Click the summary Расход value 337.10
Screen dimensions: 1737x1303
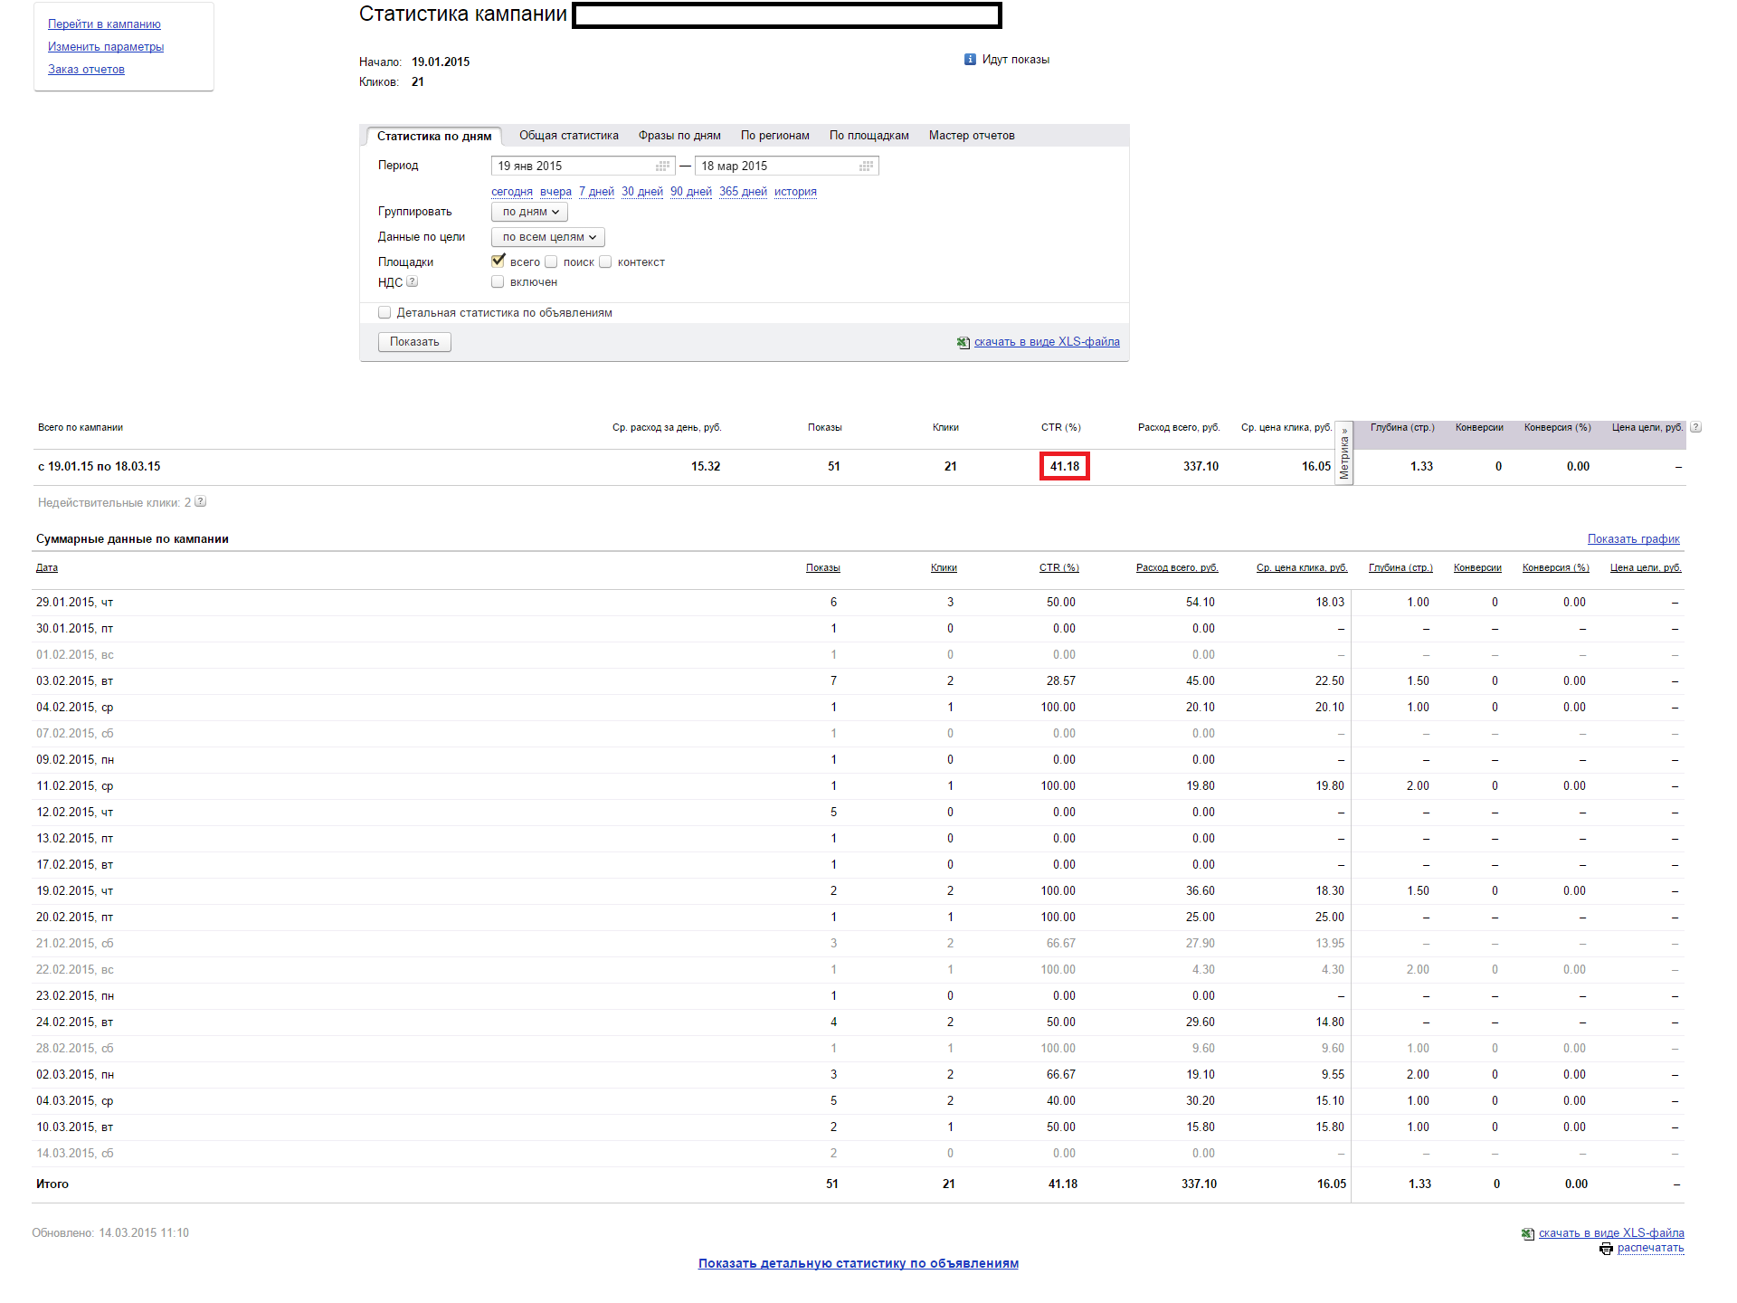[x=1201, y=467]
